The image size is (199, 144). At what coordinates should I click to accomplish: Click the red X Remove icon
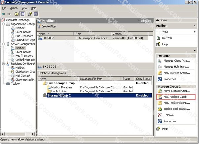pos(160,115)
